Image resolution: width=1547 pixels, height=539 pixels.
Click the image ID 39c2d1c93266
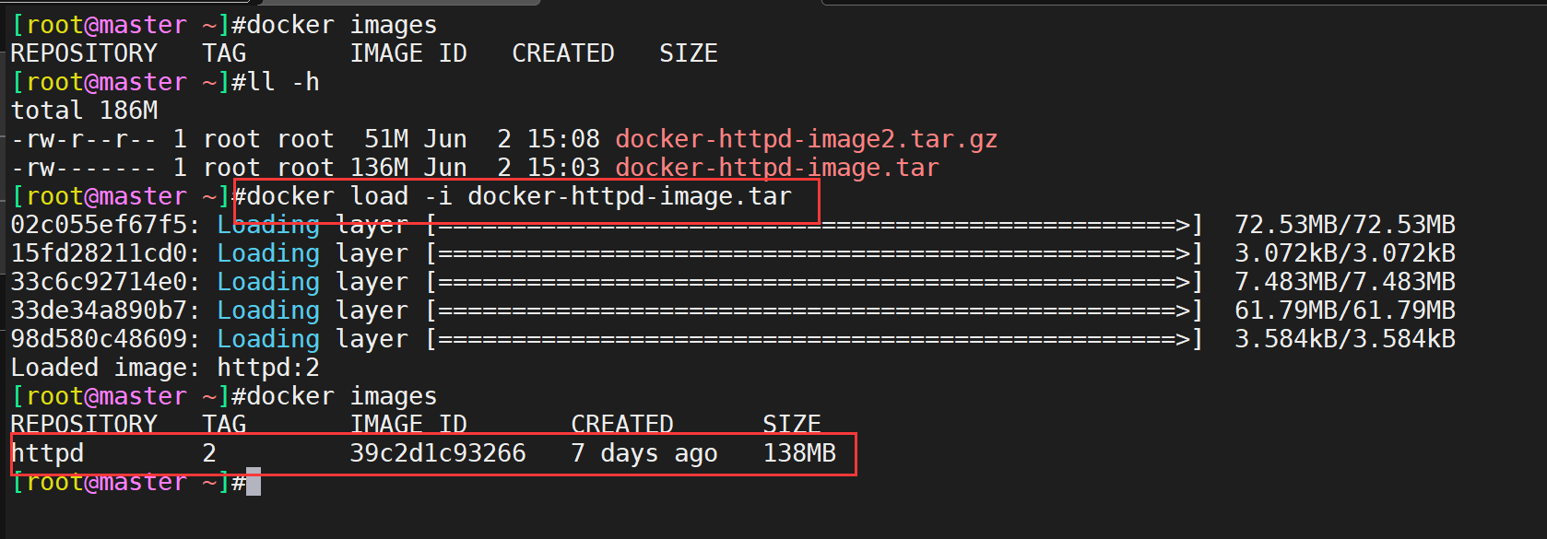point(438,453)
